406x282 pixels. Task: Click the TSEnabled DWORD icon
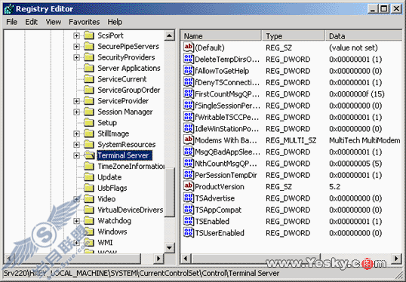pos(189,221)
